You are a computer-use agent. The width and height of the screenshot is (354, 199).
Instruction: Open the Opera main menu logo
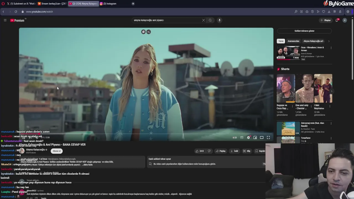pos(3,4)
